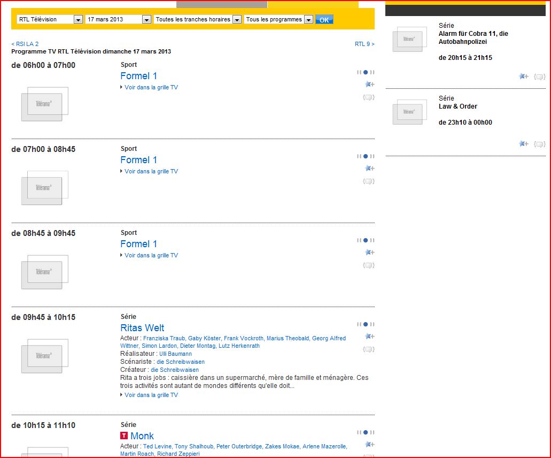Add Alarm für Cobra 11 to favorites

click(523, 77)
